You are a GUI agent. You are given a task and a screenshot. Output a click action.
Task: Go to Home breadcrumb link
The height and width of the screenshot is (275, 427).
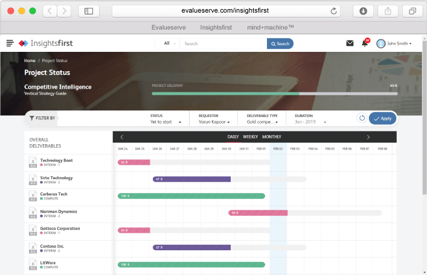(x=30, y=61)
